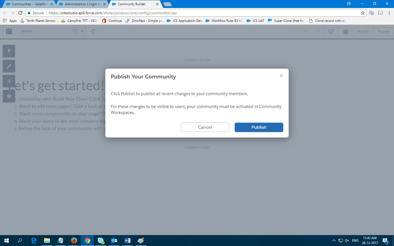Open Apps bookmark shortcut
The width and height of the screenshot is (394, 246).
tap(10, 21)
